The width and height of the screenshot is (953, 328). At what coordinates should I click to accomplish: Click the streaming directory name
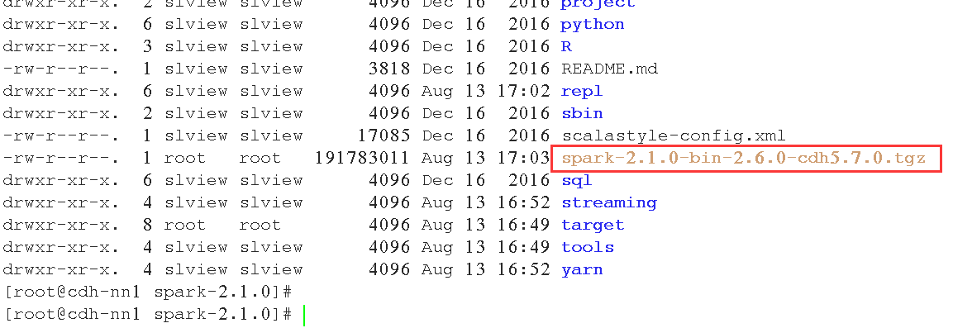point(609,203)
